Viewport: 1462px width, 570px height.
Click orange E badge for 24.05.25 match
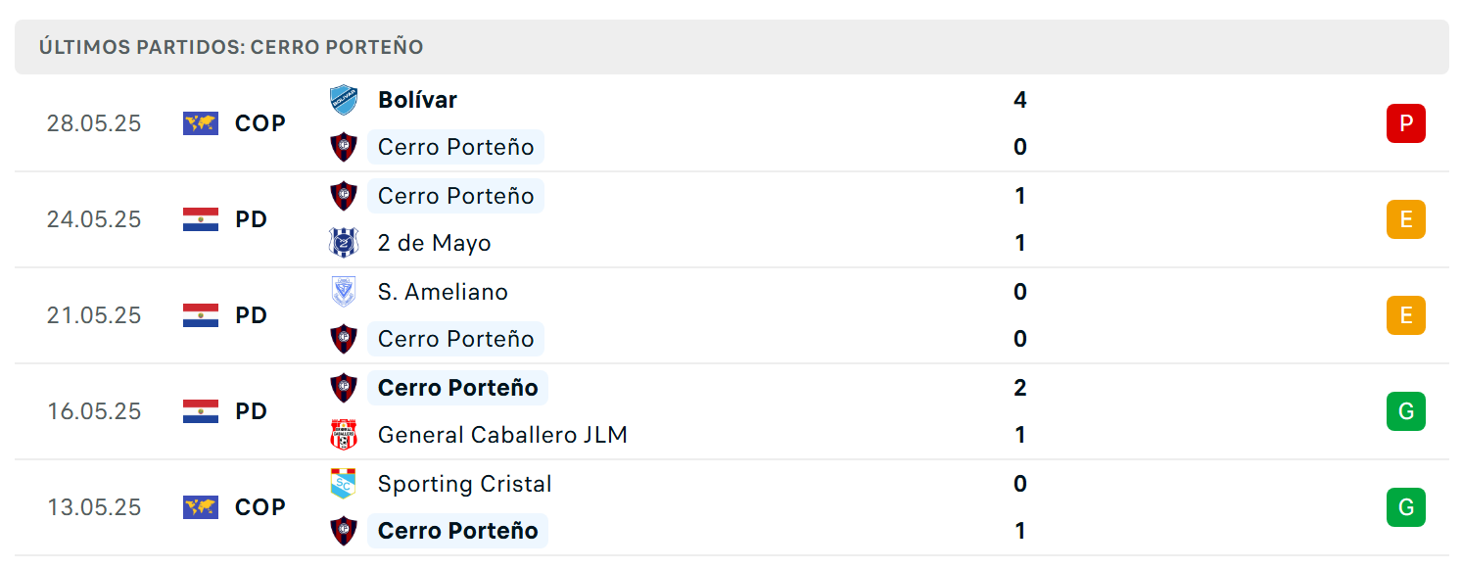[x=1406, y=219]
